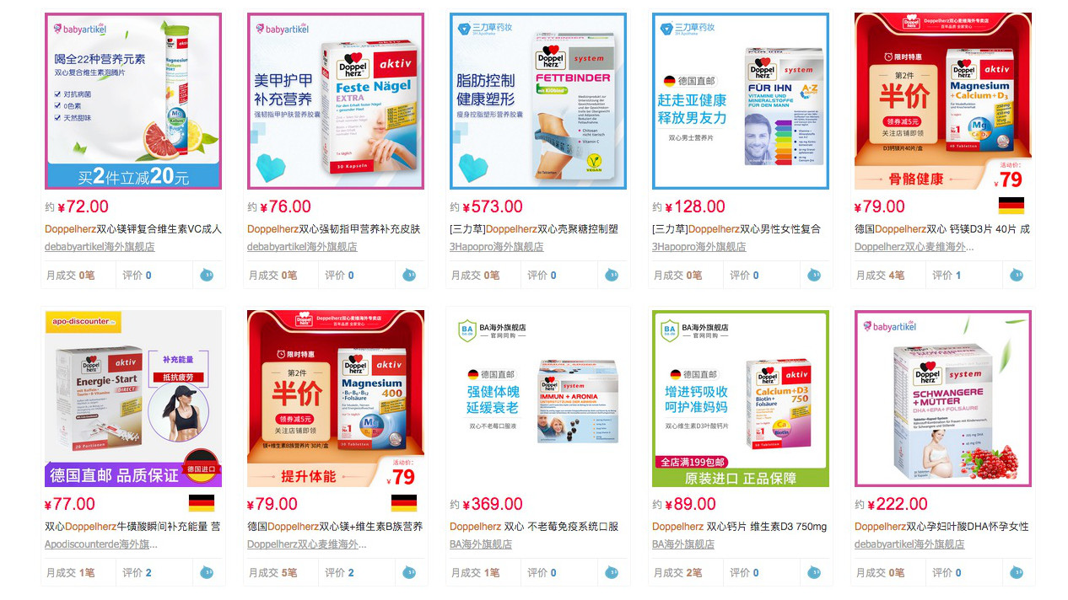The width and height of the screenshot is (1068, 600).
Task: Click the chat icon on ¥573.00 Fettbinder item
Action: [612, 275]
